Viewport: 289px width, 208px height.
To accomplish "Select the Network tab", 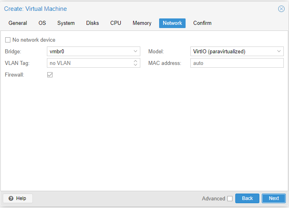I will 172,23.
